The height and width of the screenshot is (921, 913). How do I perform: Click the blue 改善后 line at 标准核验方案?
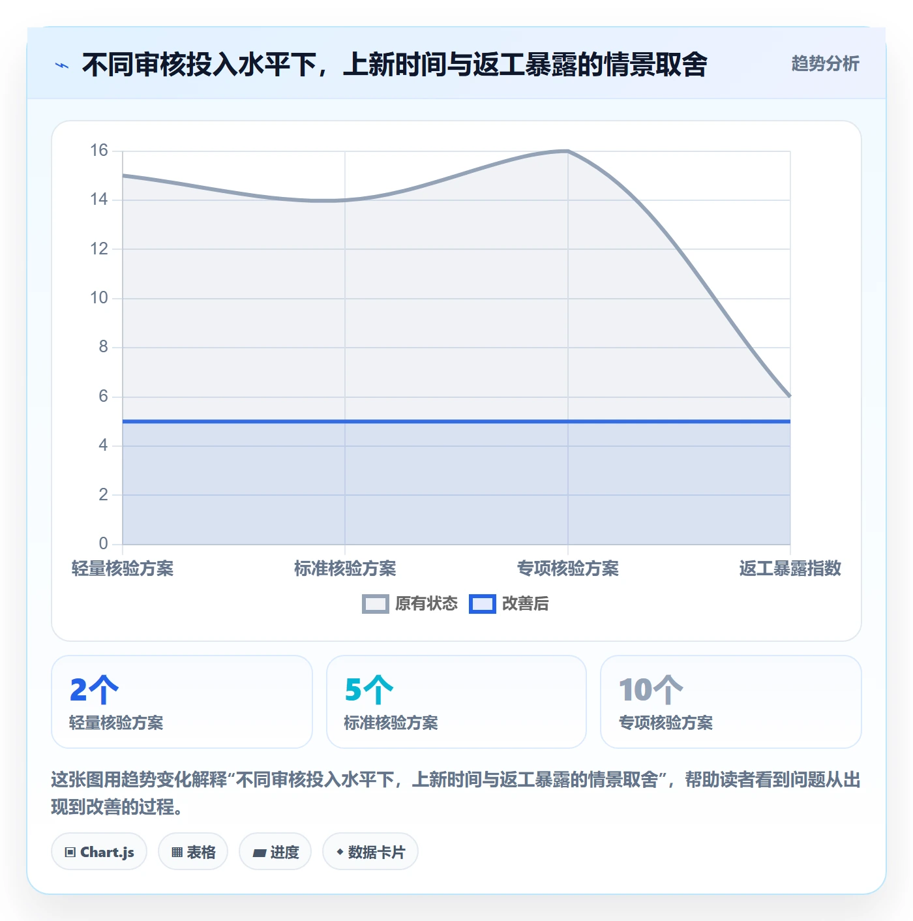click(x=345, y=421)
